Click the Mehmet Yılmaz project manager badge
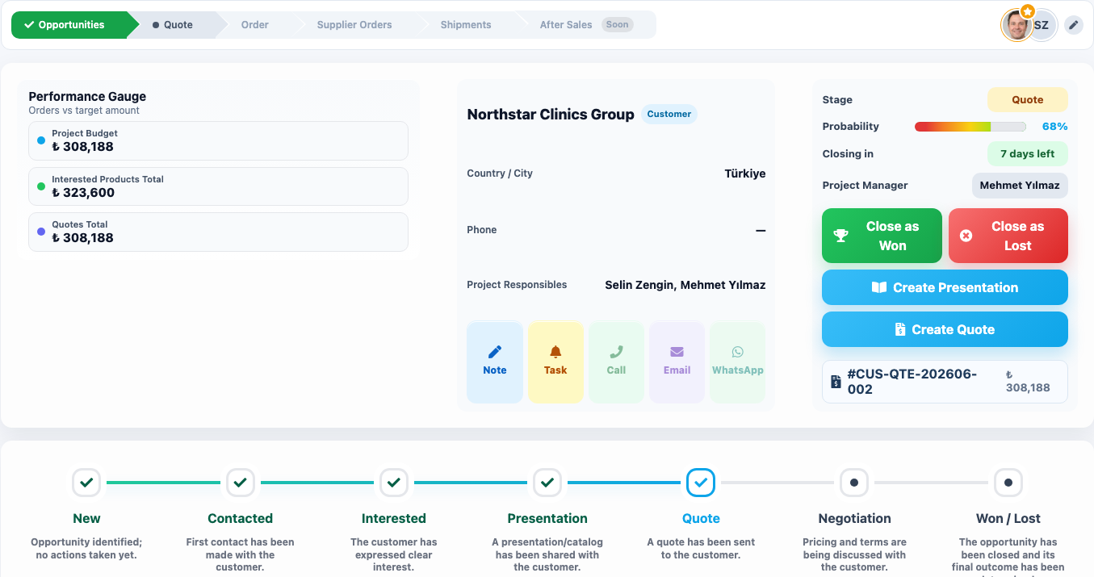 [x=1020, y=185]
